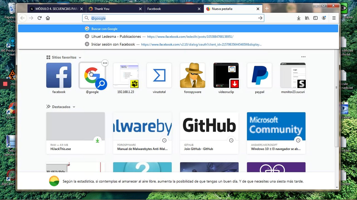
Task: Open the Microsoft Community highlight card
Action: coord(276,133)
